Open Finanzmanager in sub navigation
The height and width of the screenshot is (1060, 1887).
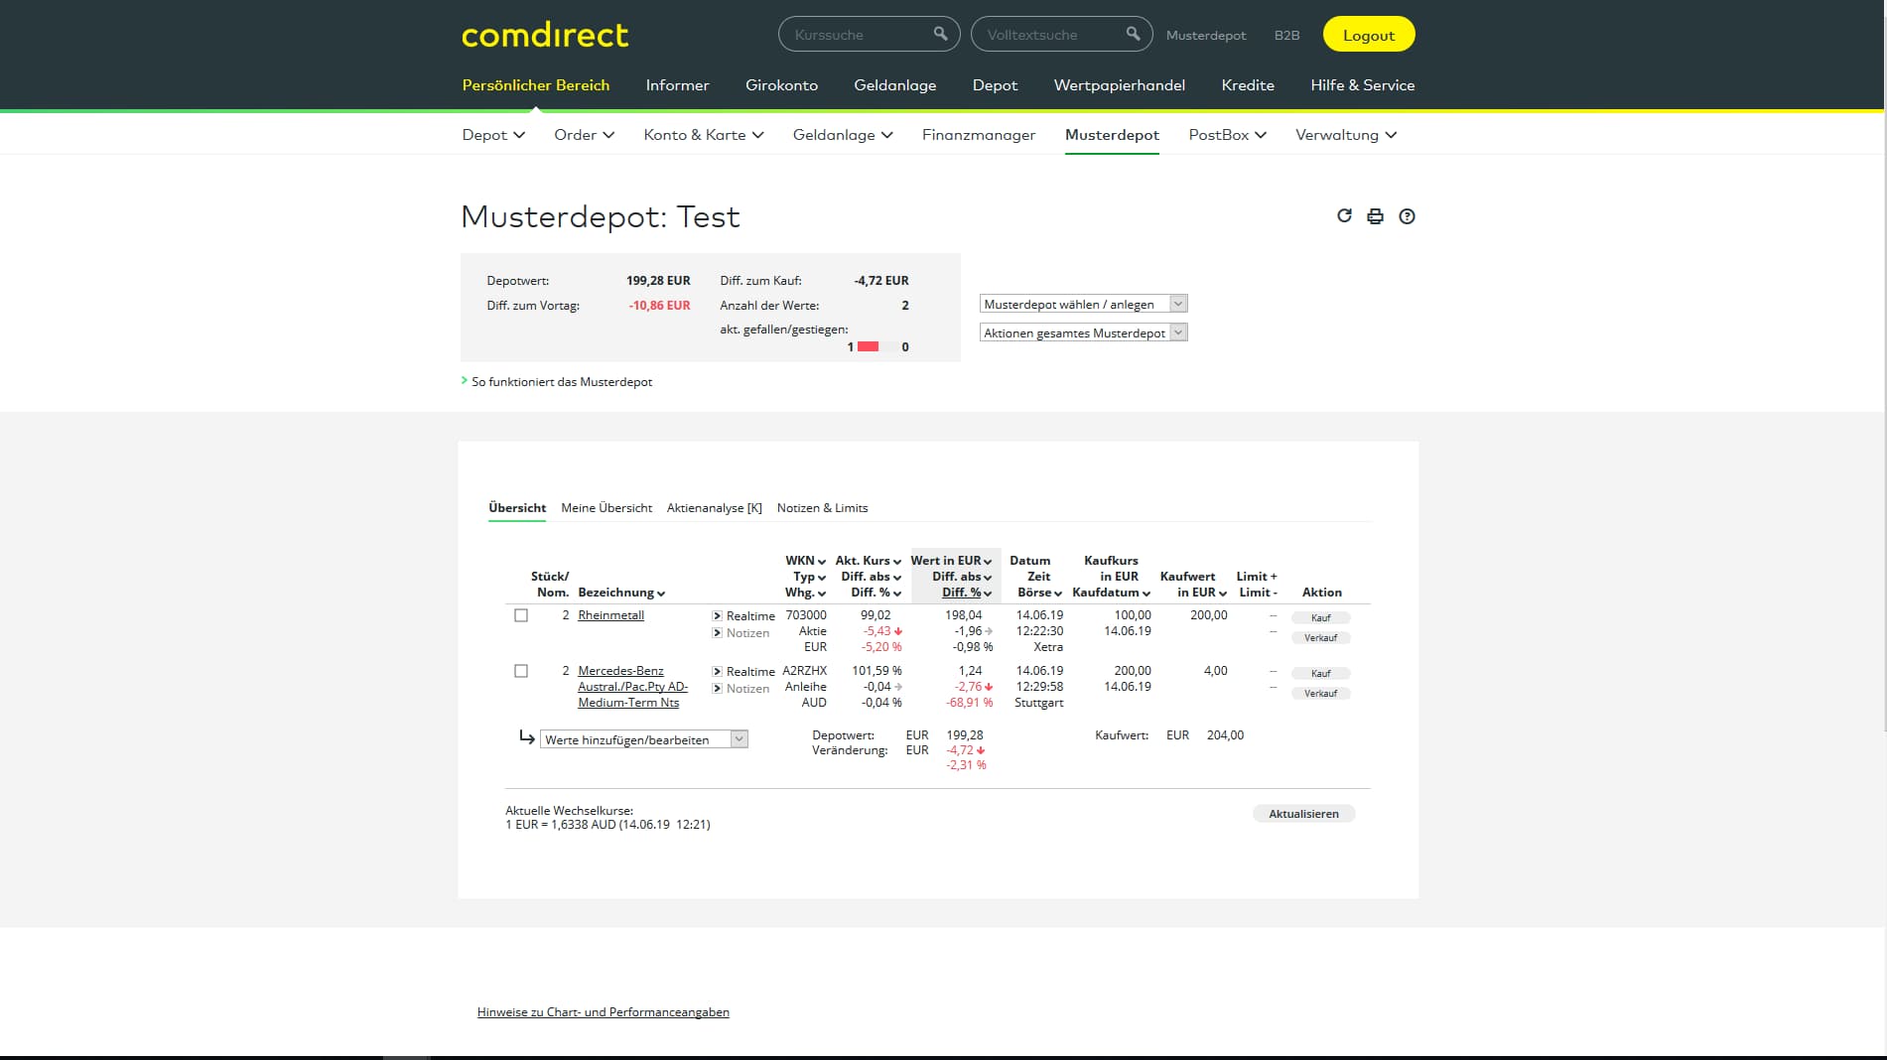pyautogui.click(x=978, y=135)
